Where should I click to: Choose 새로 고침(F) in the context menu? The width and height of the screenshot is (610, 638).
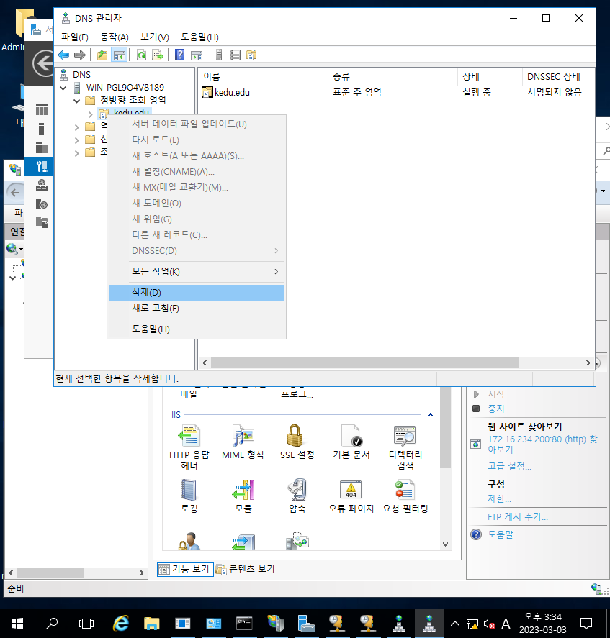coord(197,309)
